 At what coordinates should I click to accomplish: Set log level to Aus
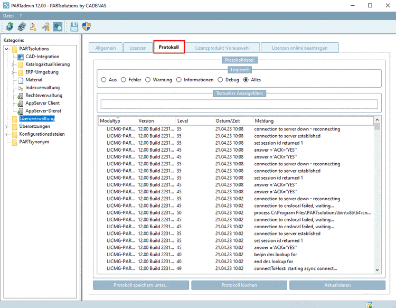coord(103,80)
